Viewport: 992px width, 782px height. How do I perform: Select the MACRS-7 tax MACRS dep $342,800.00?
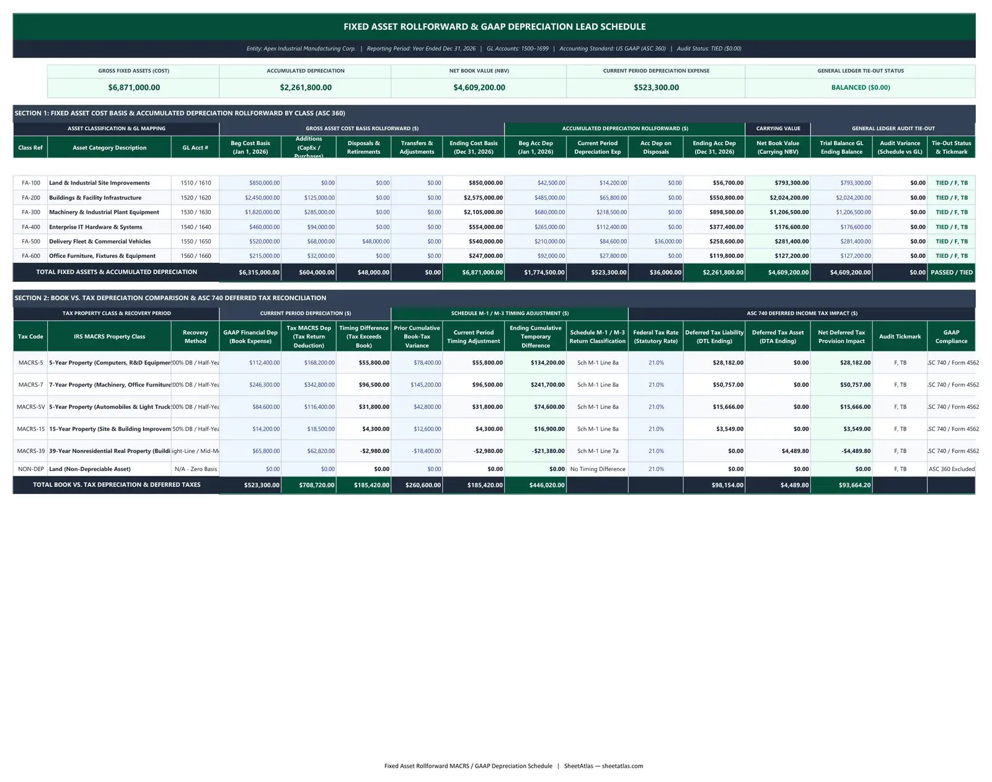(309, 385)
